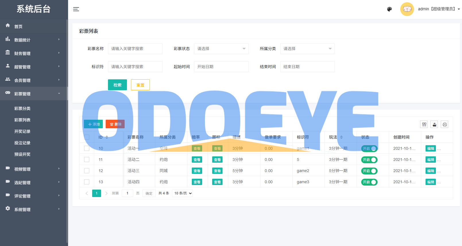Click the 开始日期 date input field
462x246 pixels.
[221, 67]
